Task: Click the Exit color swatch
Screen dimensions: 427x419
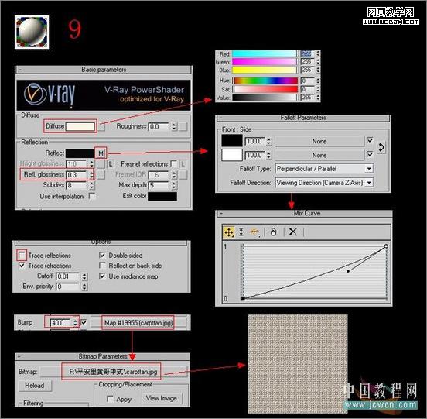Action: pos(162,196)
